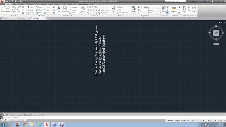
Task: Open Microsoft Word from taskbar
Action: (x=54, y=125)
